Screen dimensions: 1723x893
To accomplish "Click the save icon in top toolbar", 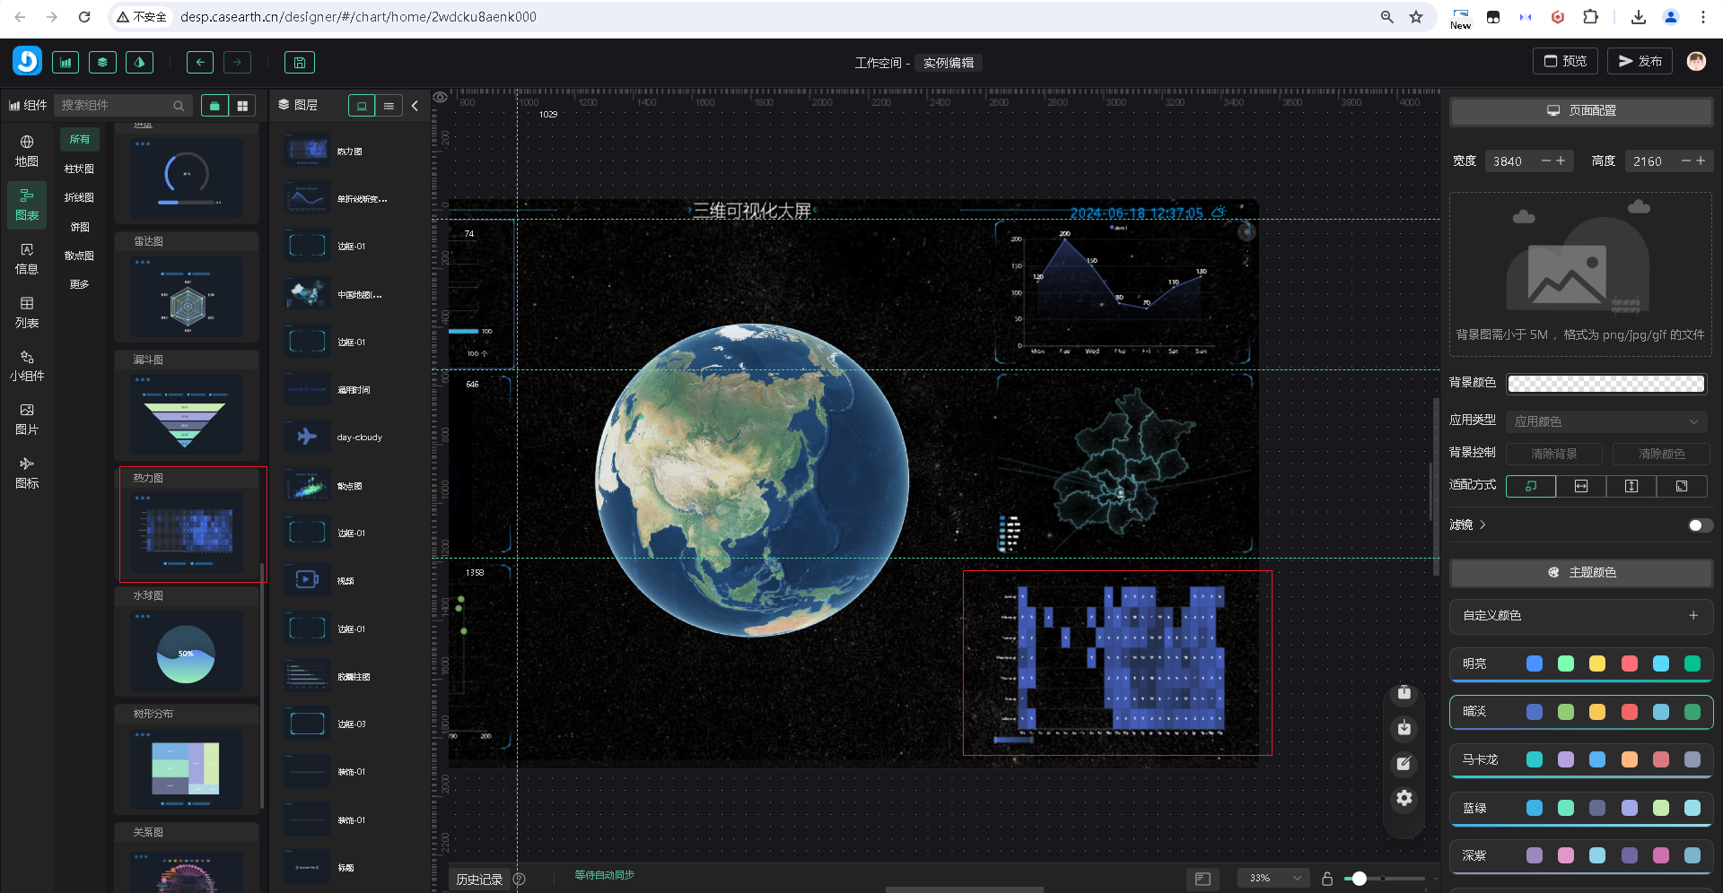I will point(300,62).
